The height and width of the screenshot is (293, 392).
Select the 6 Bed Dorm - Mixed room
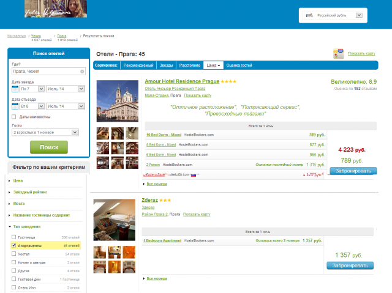pyautogui.click(x=161, y=155)
